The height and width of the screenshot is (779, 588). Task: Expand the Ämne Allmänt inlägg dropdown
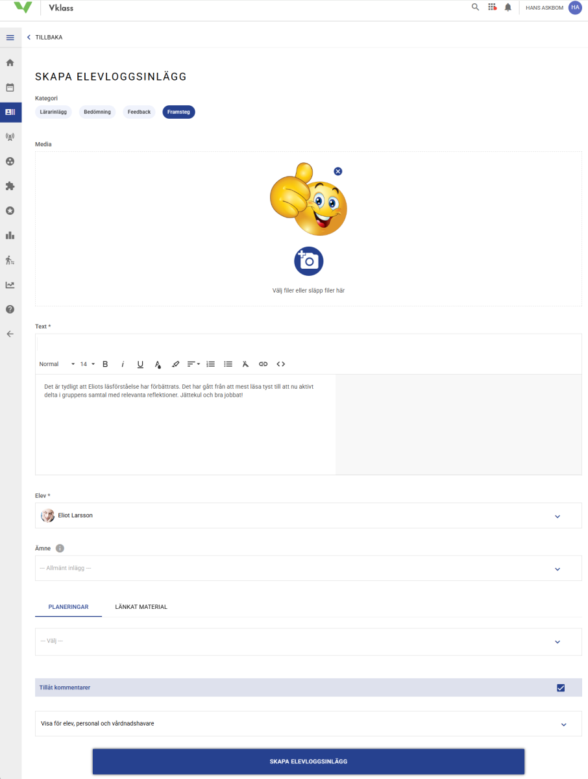click(308, 568)
